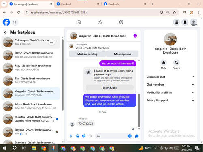Open unread Quinten townhouse chat
The height and width of the screenshot is (152, 203).
click(x=30, y=119)
